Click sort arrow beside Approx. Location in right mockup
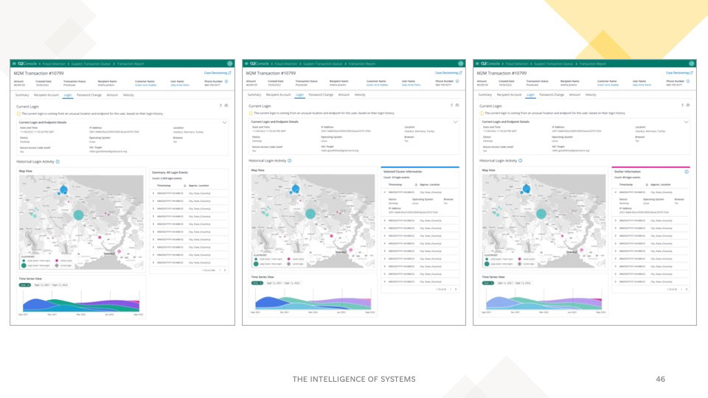 click(x=647, y=184)
